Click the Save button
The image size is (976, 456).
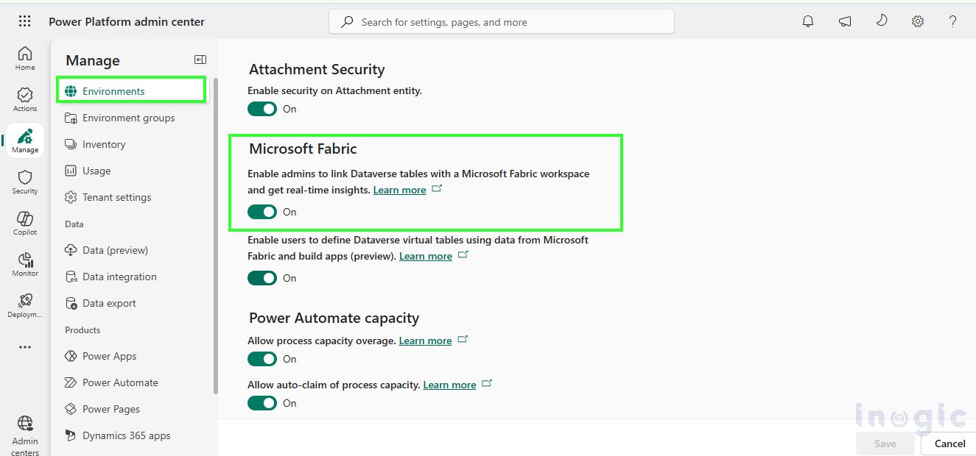(x=885, y=443)
